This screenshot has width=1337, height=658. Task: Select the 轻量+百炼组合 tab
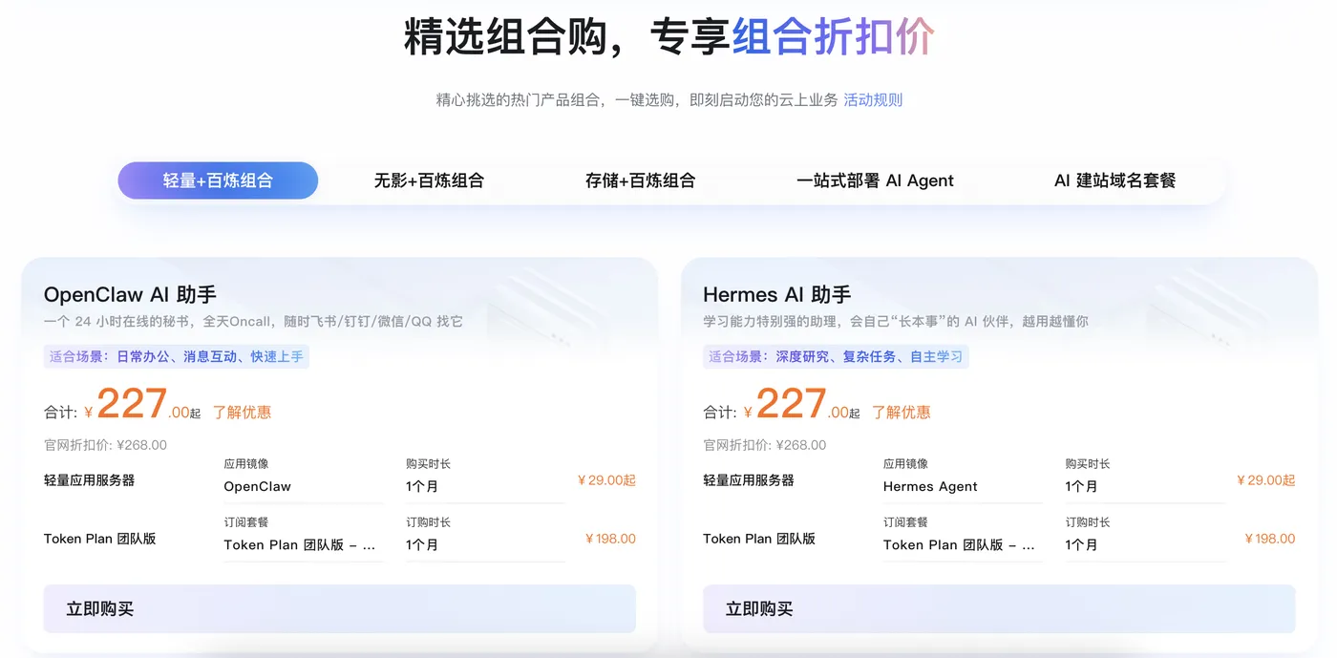coord(218,180)
